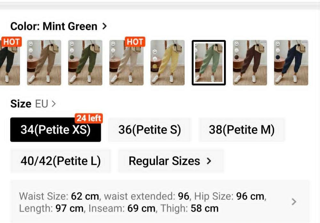The image size is (320, 223).
Task: Select the navy blue pants swatch
Action: pos(291,62)
